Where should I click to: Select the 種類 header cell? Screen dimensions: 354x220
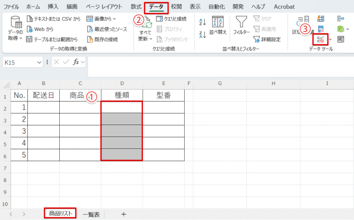122,95
